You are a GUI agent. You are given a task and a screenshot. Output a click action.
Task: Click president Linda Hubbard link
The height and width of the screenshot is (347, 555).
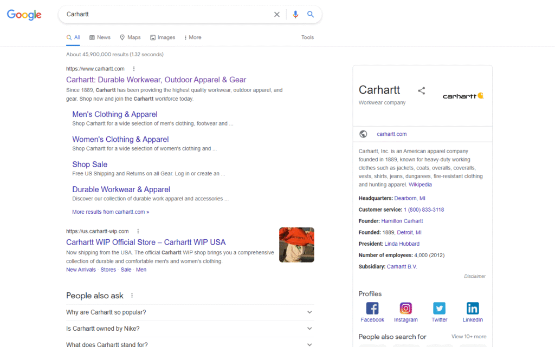pos(402,244)
